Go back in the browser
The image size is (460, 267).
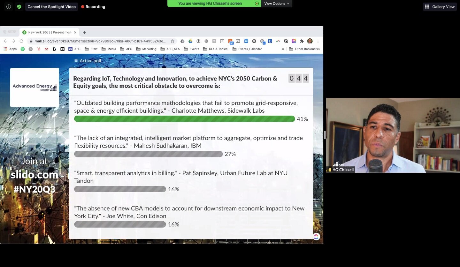[5, 41]
